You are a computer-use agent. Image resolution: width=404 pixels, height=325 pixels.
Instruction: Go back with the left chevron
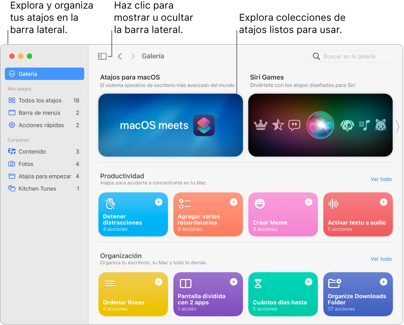click(x=120, y=56)
